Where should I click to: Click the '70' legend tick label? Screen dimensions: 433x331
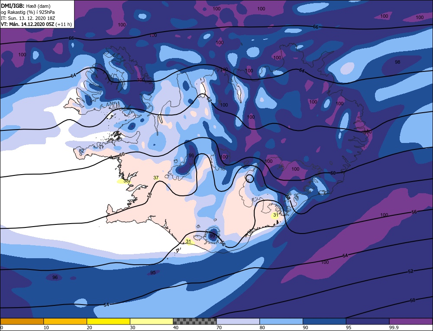tap(219, 328)
